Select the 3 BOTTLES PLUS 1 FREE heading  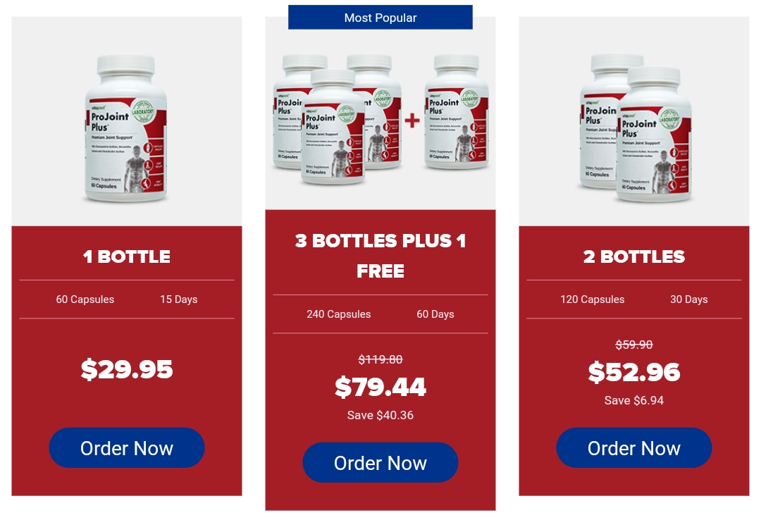380,256
